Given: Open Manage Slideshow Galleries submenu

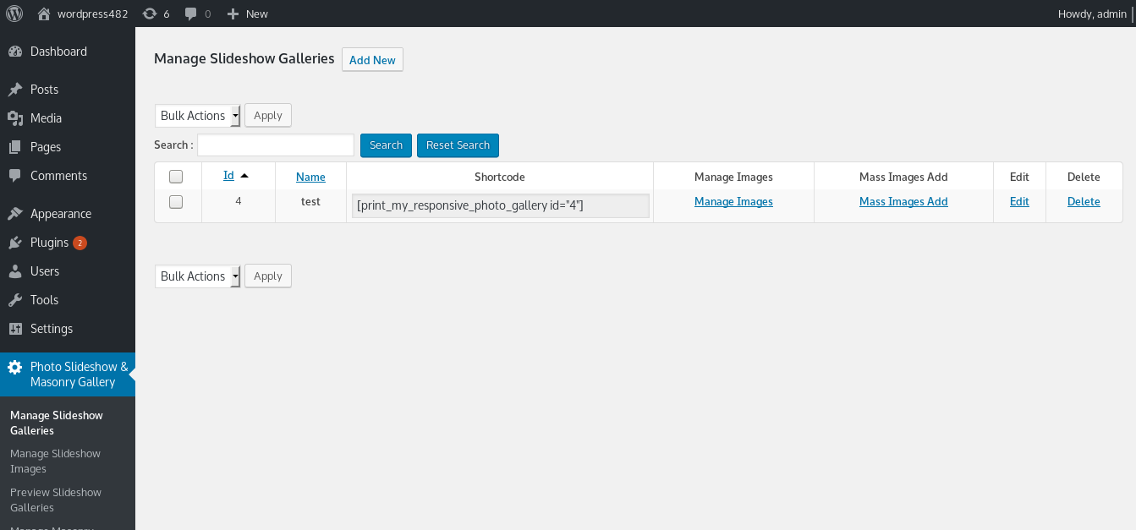Looking at the screenshot, I should pyautogui.click(x=57, y=423).
